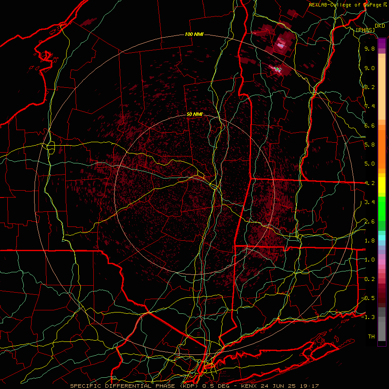Pick the pale peach swatch near 9.0

click(382, 89)
